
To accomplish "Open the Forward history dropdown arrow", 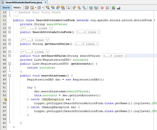I will point(43,8).
